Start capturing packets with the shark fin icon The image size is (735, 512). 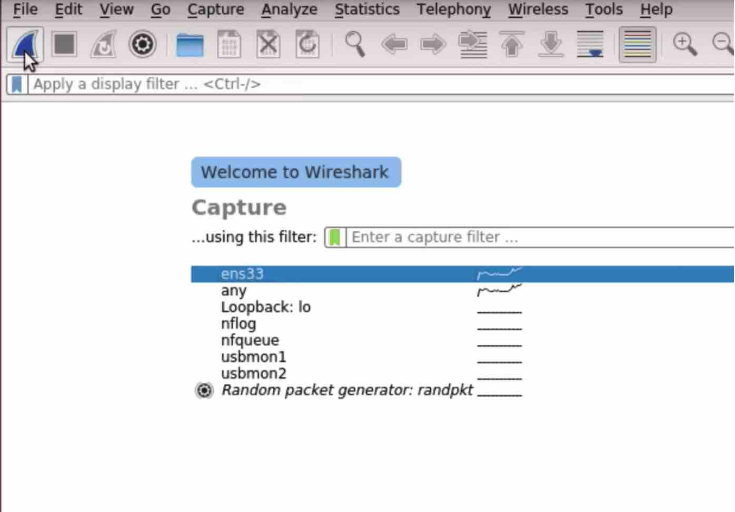coord(25,44)
